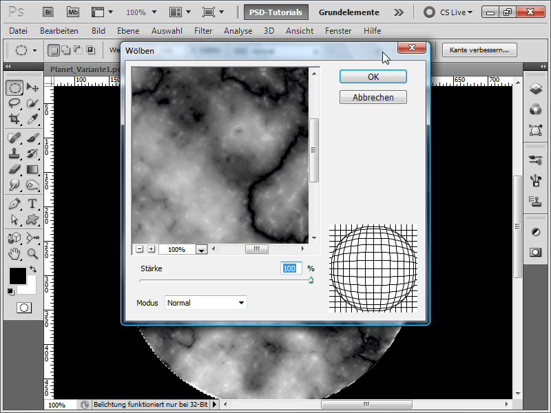Open the status bar info flyout arrow
The width and height of the screenshot is (551, 413).
215,405
